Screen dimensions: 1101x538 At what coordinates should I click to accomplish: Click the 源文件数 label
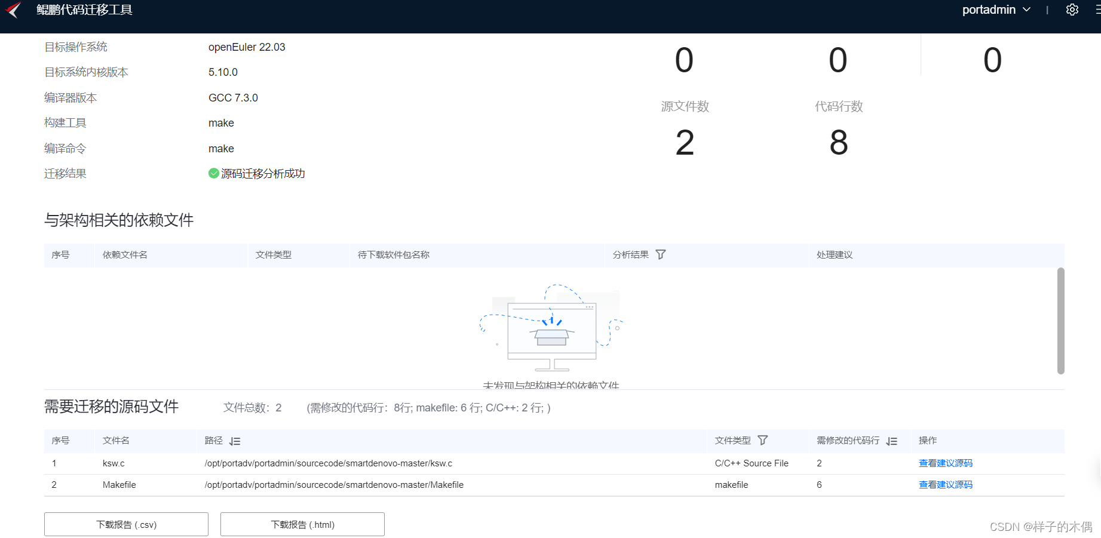pyautogui.click(x=685, y=106)
